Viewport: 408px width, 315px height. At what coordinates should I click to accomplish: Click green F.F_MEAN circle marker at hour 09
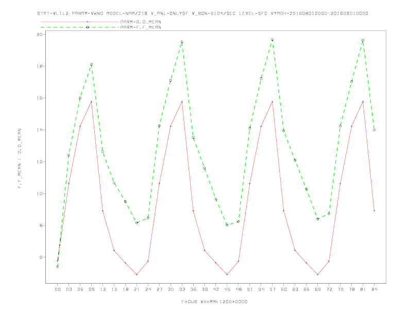(91, 65)
